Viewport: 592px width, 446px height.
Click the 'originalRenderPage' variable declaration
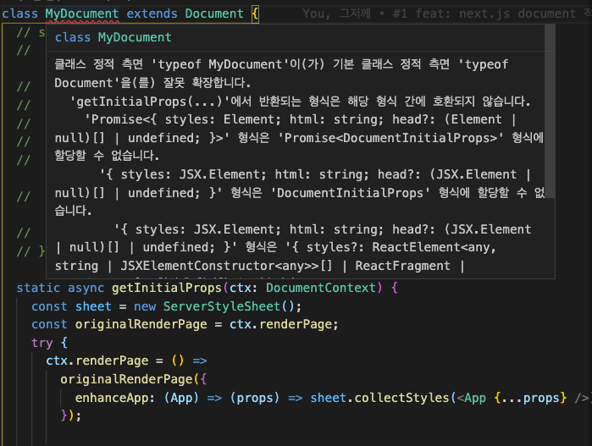tap(141, 324)
